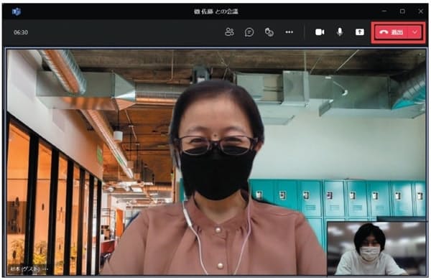This screenshot has height=280, width=431.
Task: Open the participants panel
Action: click(x=229, y=32)
